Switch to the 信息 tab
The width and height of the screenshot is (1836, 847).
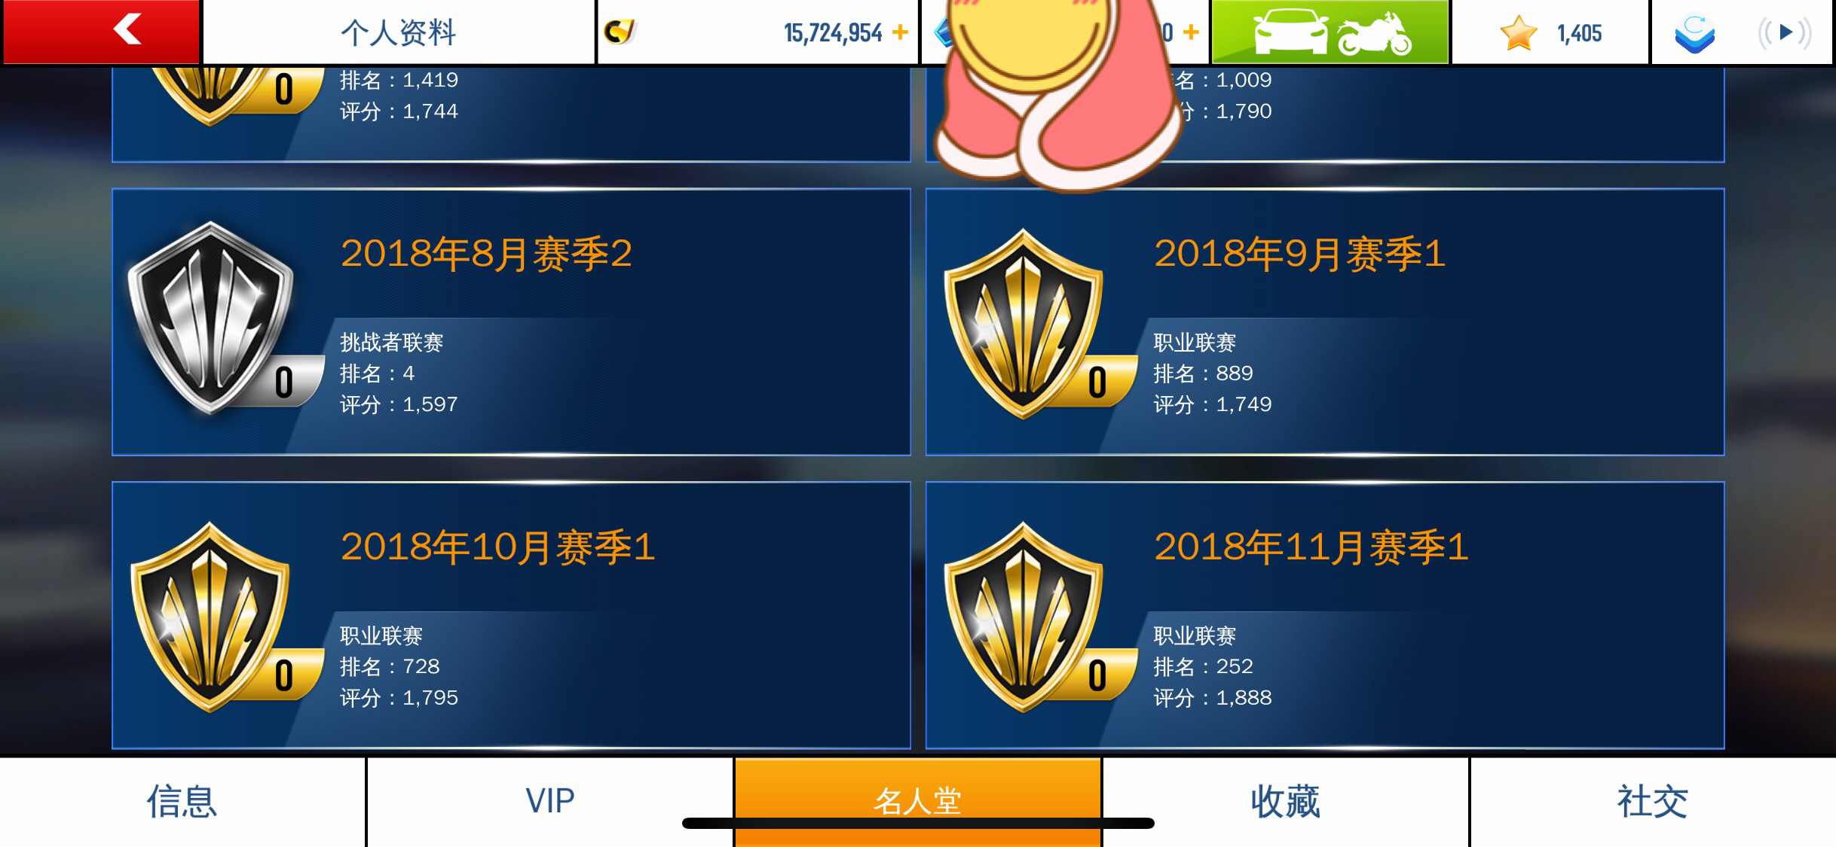click(182, 802)
